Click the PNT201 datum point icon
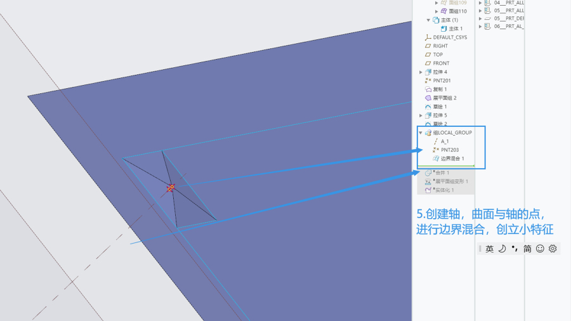The height and width of the screenshot is (321, 571). tap(428, 81)
